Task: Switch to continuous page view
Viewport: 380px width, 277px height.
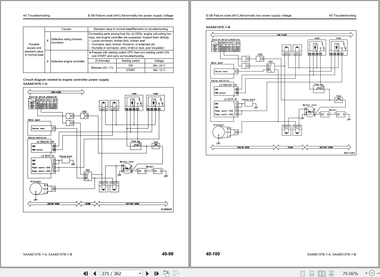Action: coord(312,273)
